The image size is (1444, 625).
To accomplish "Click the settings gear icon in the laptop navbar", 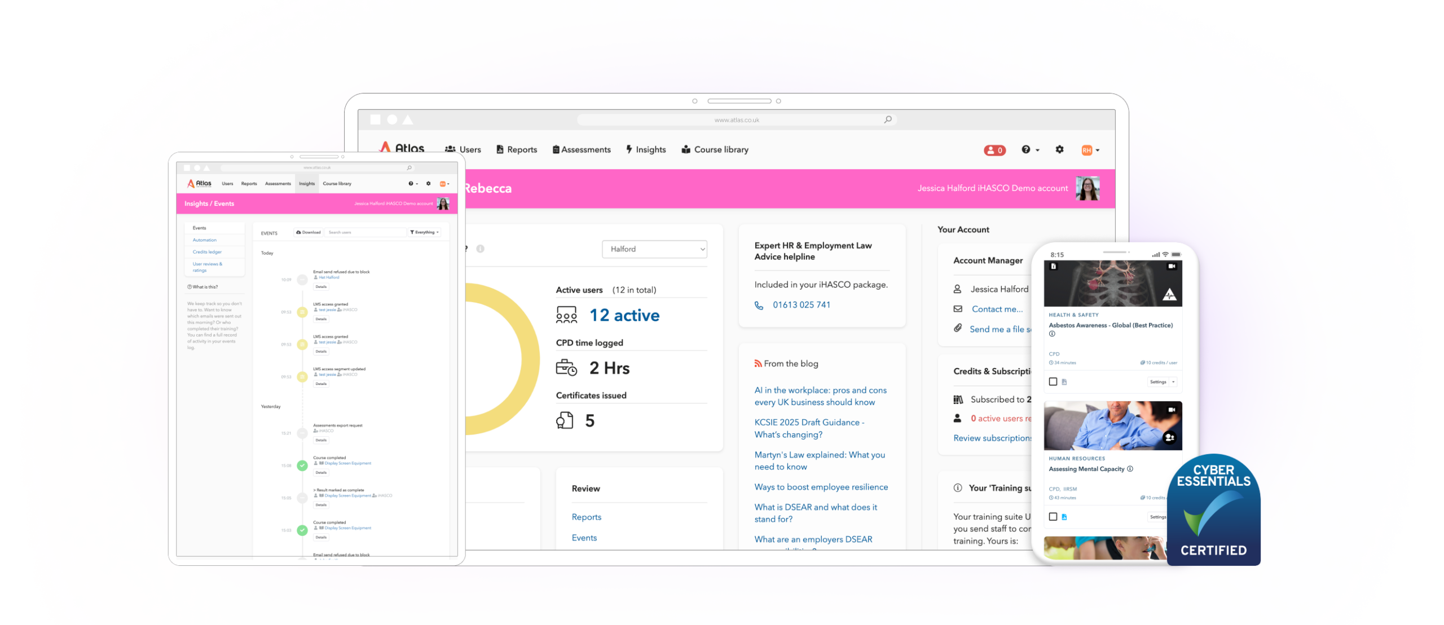I will click(1059, 149).
